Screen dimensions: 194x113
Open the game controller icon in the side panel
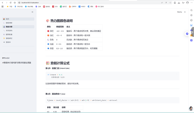tap(191, 30)
